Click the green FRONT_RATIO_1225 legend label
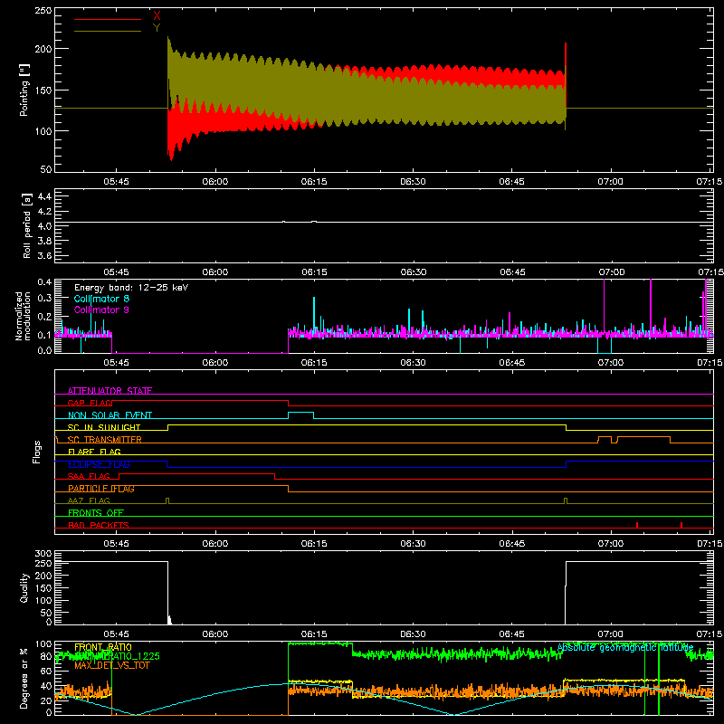The width and height of the screenshot is (724, 724). point(117,656)
